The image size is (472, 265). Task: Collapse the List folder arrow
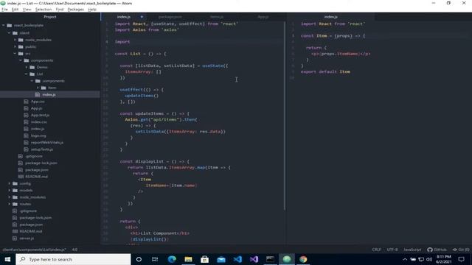(27, 74)
